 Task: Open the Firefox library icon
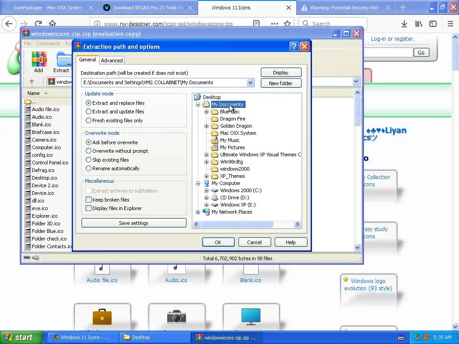419,24
